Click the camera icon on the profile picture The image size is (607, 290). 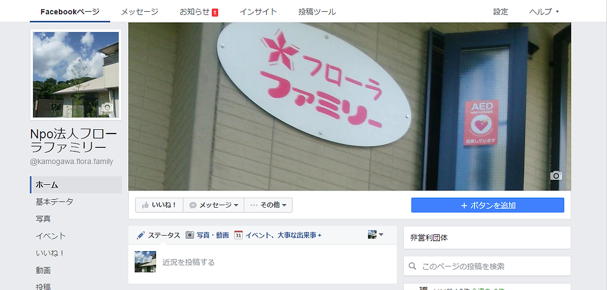[x=107, y=107]
